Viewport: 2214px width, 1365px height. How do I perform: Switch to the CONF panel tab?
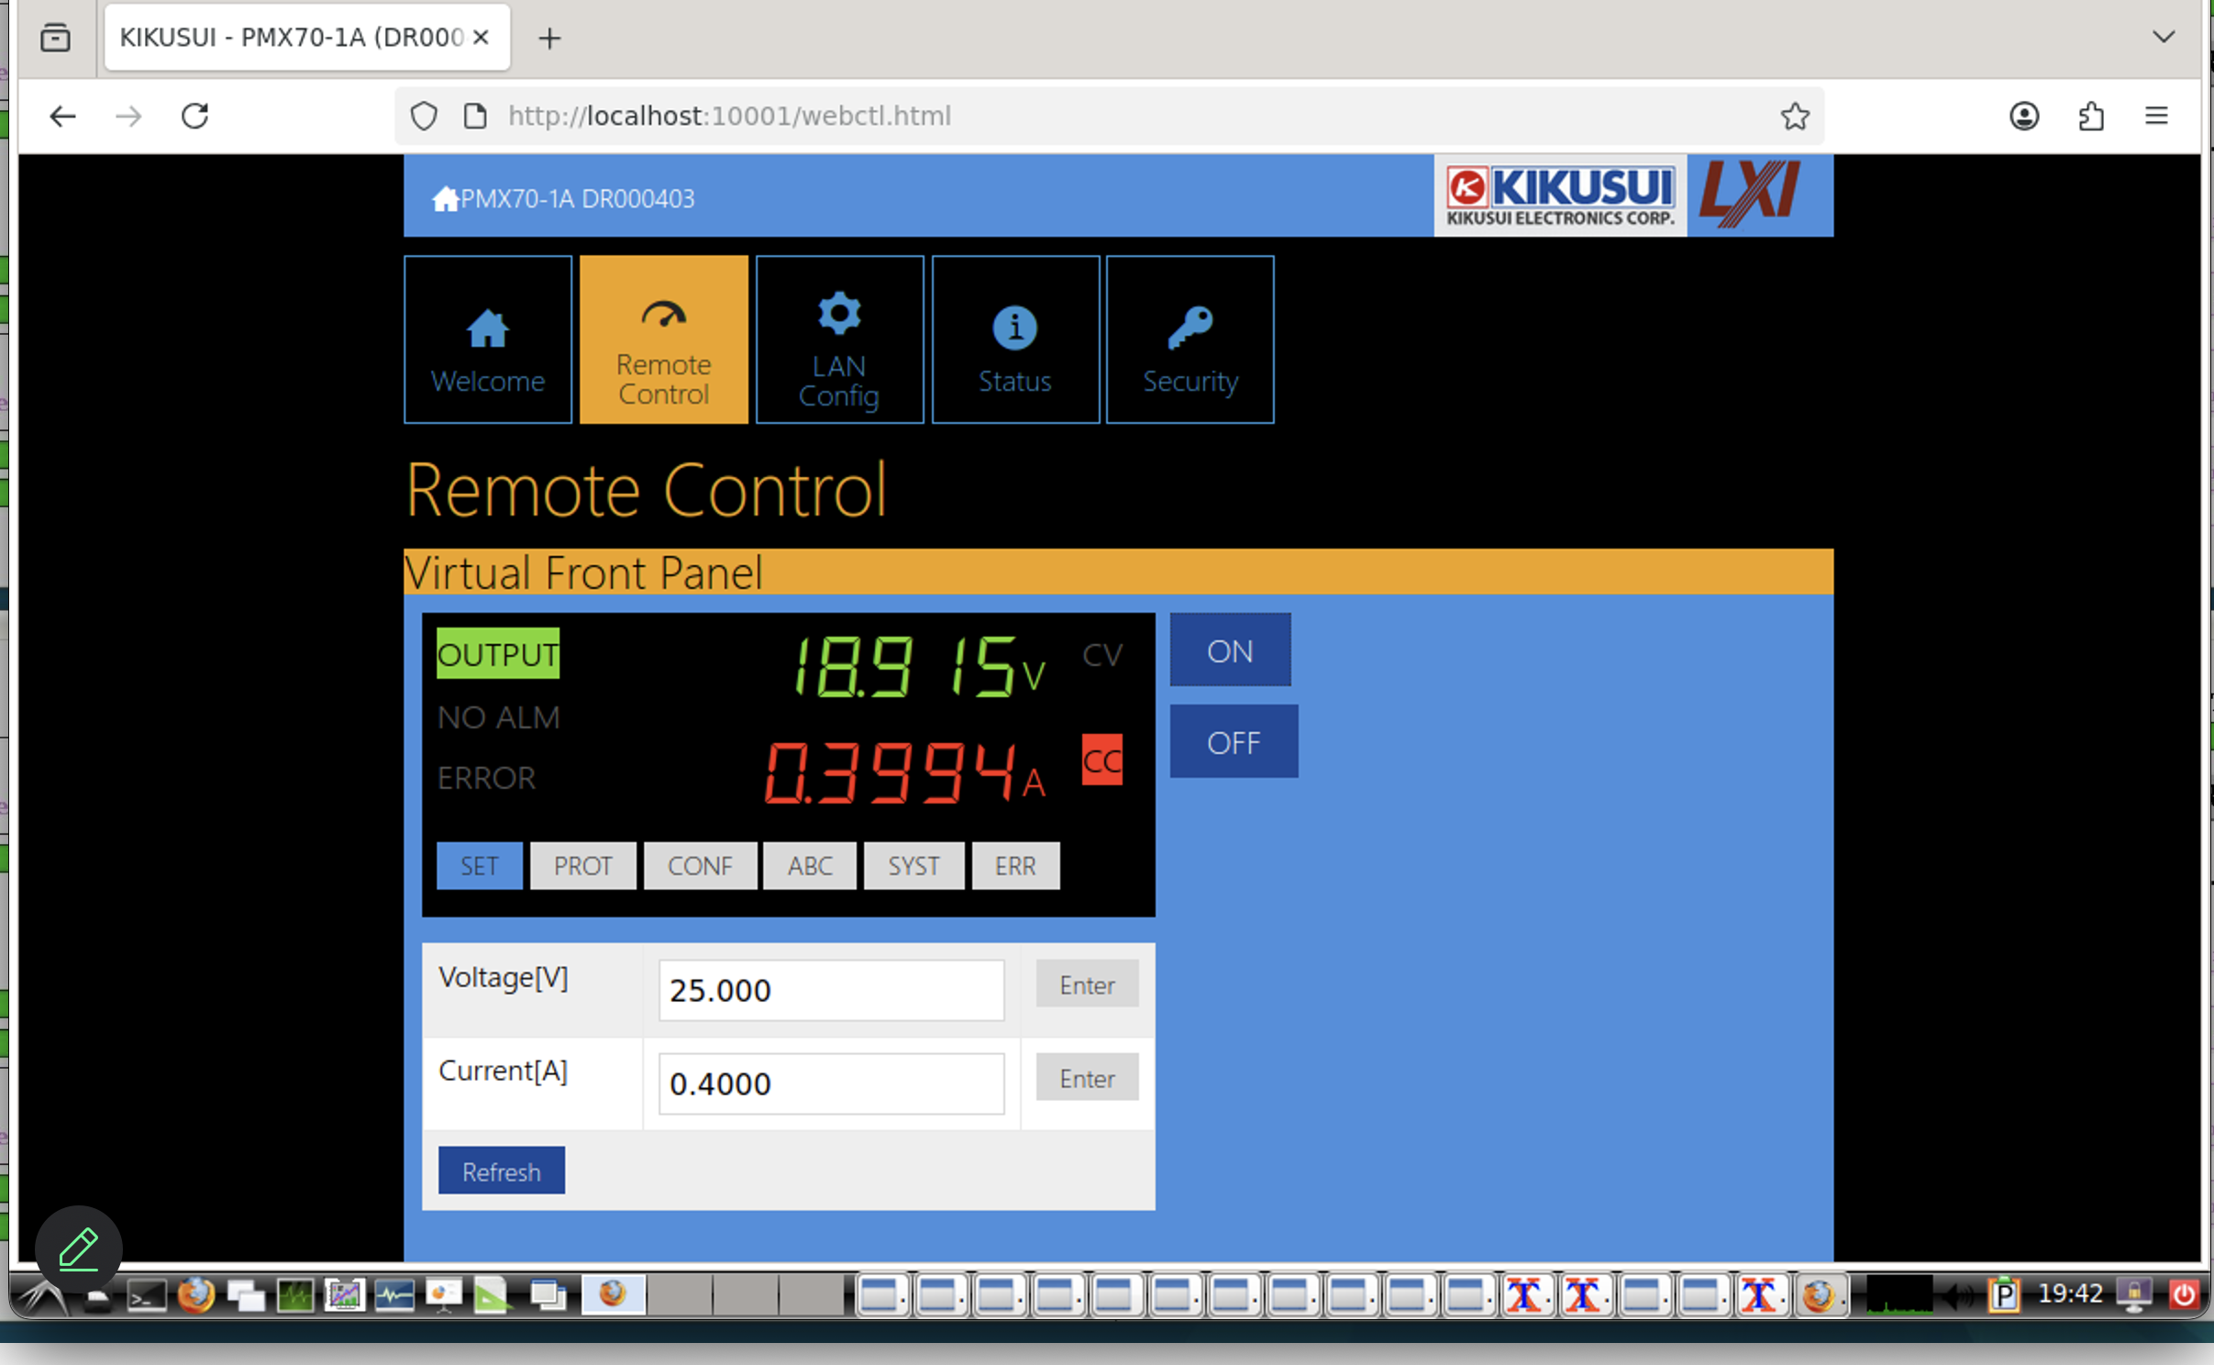point(700,866)
